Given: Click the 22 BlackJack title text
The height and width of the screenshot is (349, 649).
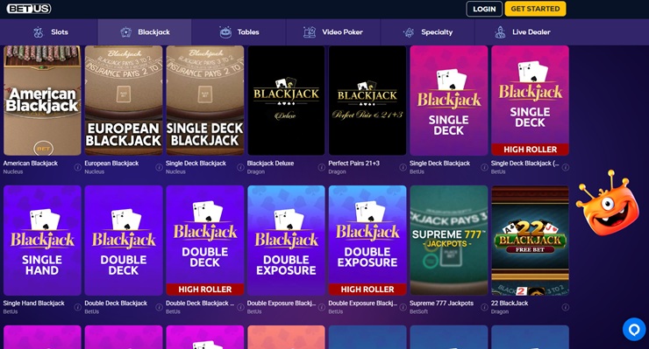Looking at the screenshot, I should coord(510,304).
